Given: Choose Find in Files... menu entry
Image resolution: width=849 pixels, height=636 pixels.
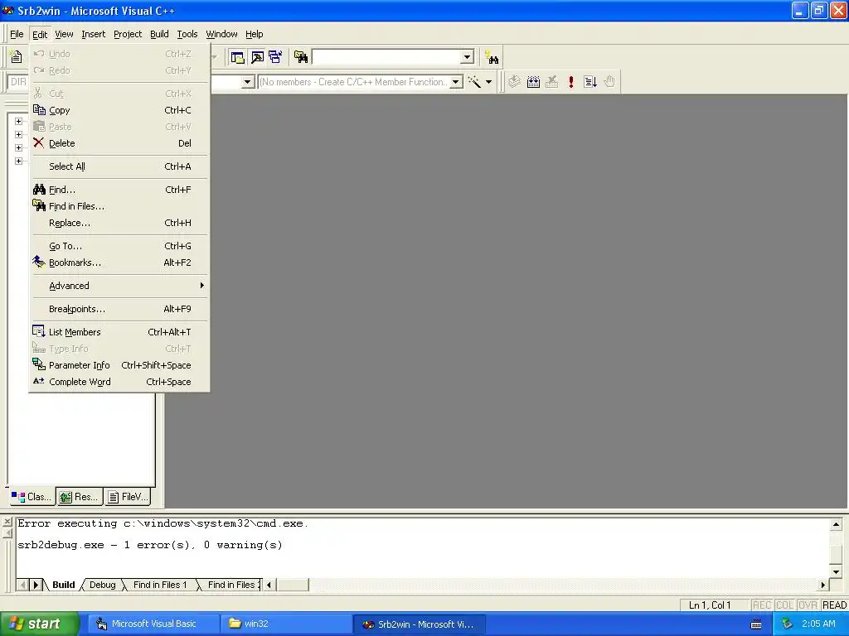Looking at the screenshot, I should pos(119,206).
